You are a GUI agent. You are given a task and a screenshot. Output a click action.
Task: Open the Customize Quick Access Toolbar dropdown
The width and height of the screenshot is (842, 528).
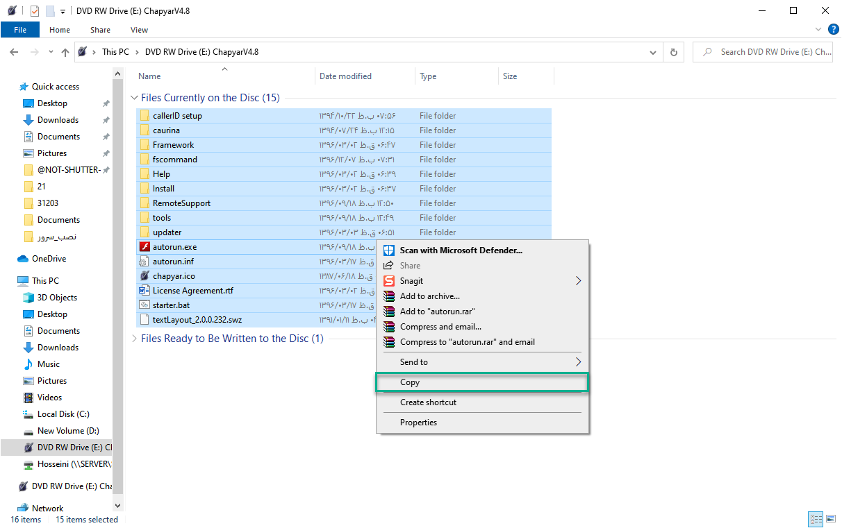tap(63, 11)
